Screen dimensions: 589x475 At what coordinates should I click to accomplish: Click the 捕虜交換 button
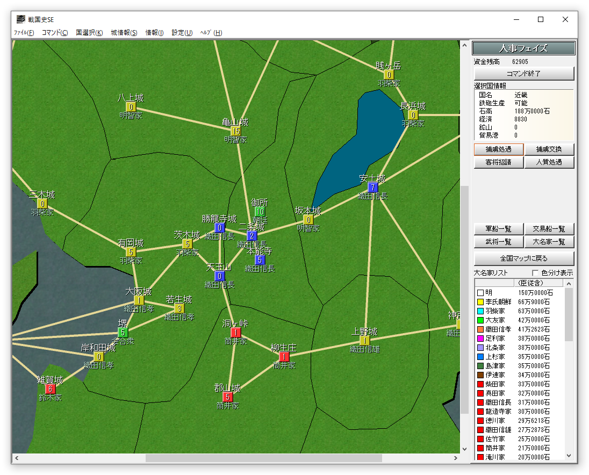point(549,149)
